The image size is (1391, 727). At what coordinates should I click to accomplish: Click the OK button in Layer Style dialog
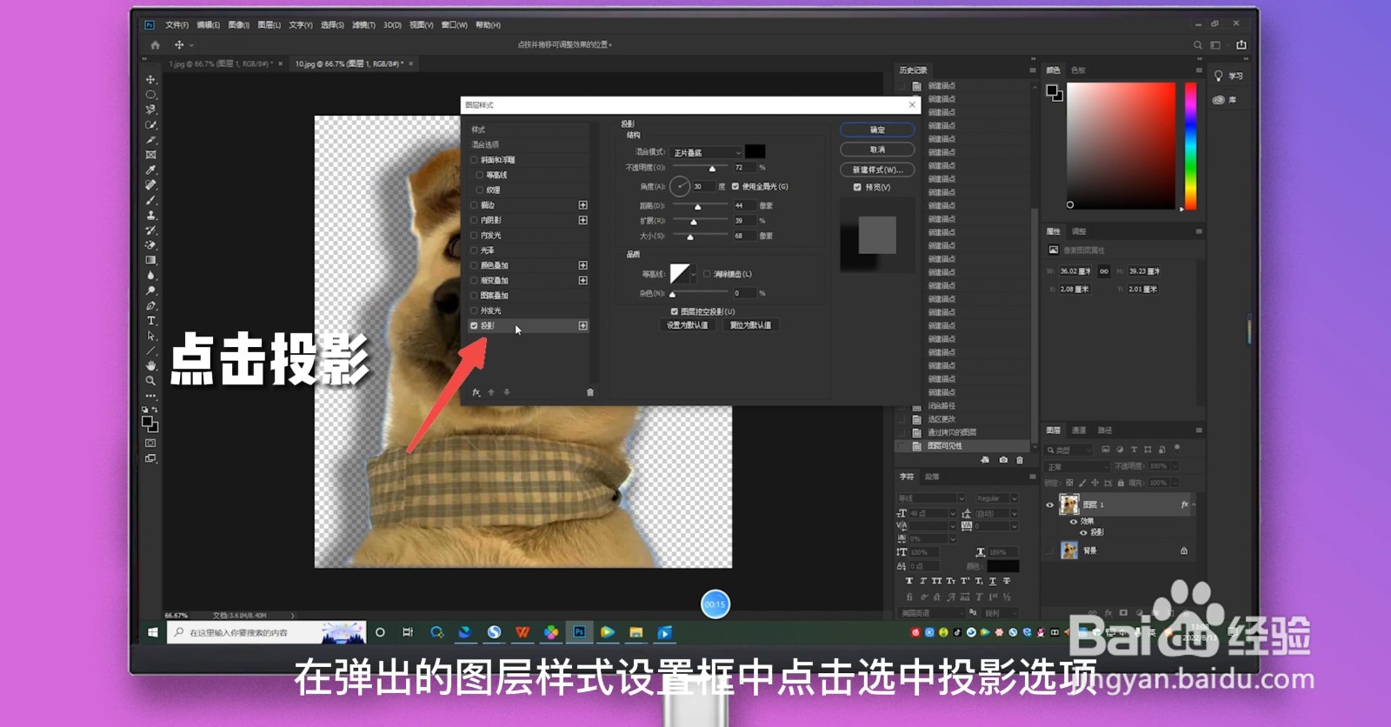coord(877,130)
